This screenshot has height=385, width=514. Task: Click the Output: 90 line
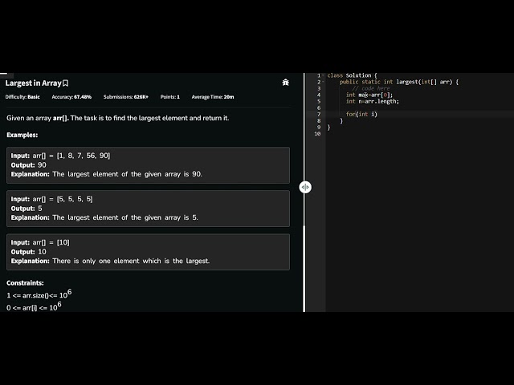(29, 165)
